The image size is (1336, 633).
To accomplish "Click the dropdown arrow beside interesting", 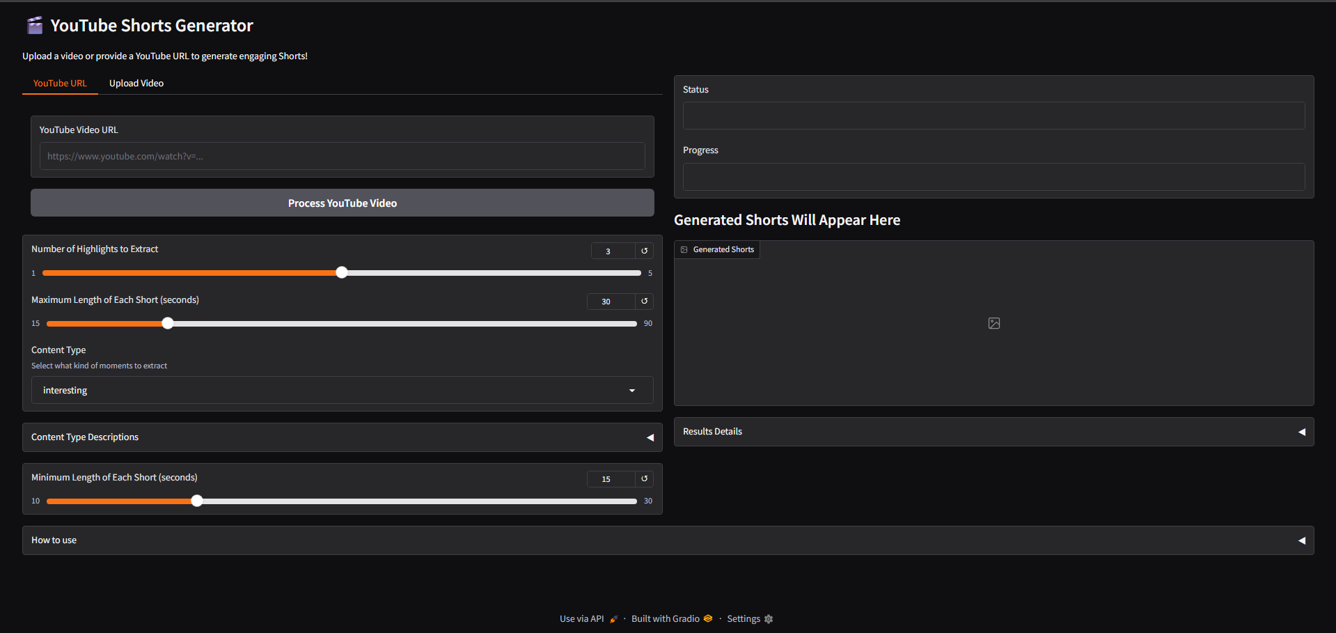I will coord(632,391).
